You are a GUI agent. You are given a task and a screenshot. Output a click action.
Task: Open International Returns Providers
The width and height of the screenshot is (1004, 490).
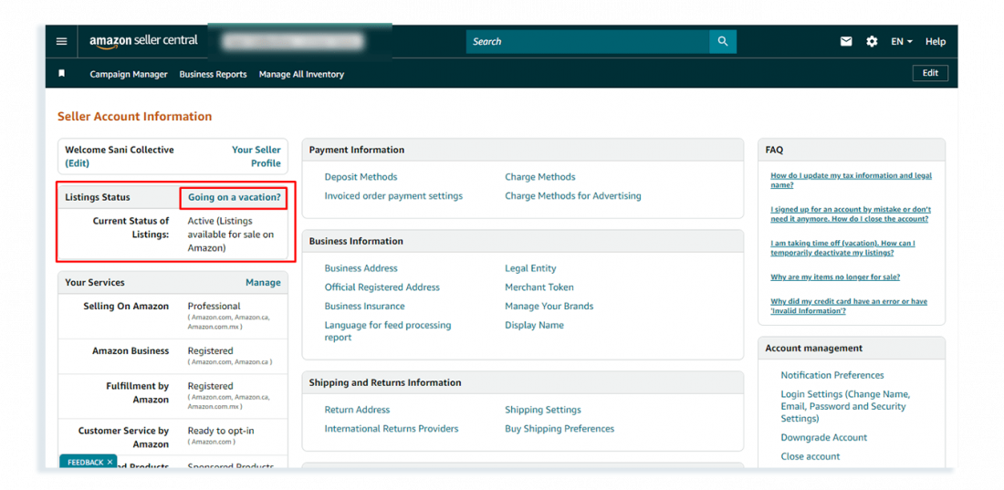[x=392, y=429]
